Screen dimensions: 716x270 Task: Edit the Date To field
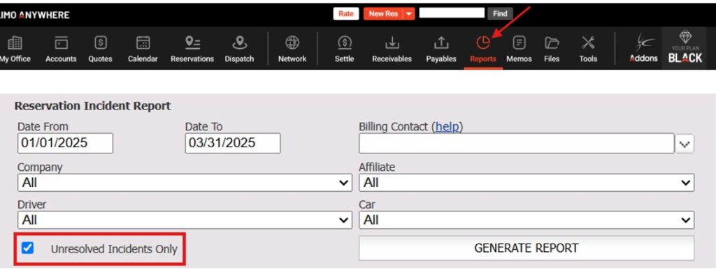pyautogui.click(x=233, y=144)
